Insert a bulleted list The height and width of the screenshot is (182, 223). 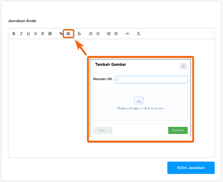click(x=98, y=34)
